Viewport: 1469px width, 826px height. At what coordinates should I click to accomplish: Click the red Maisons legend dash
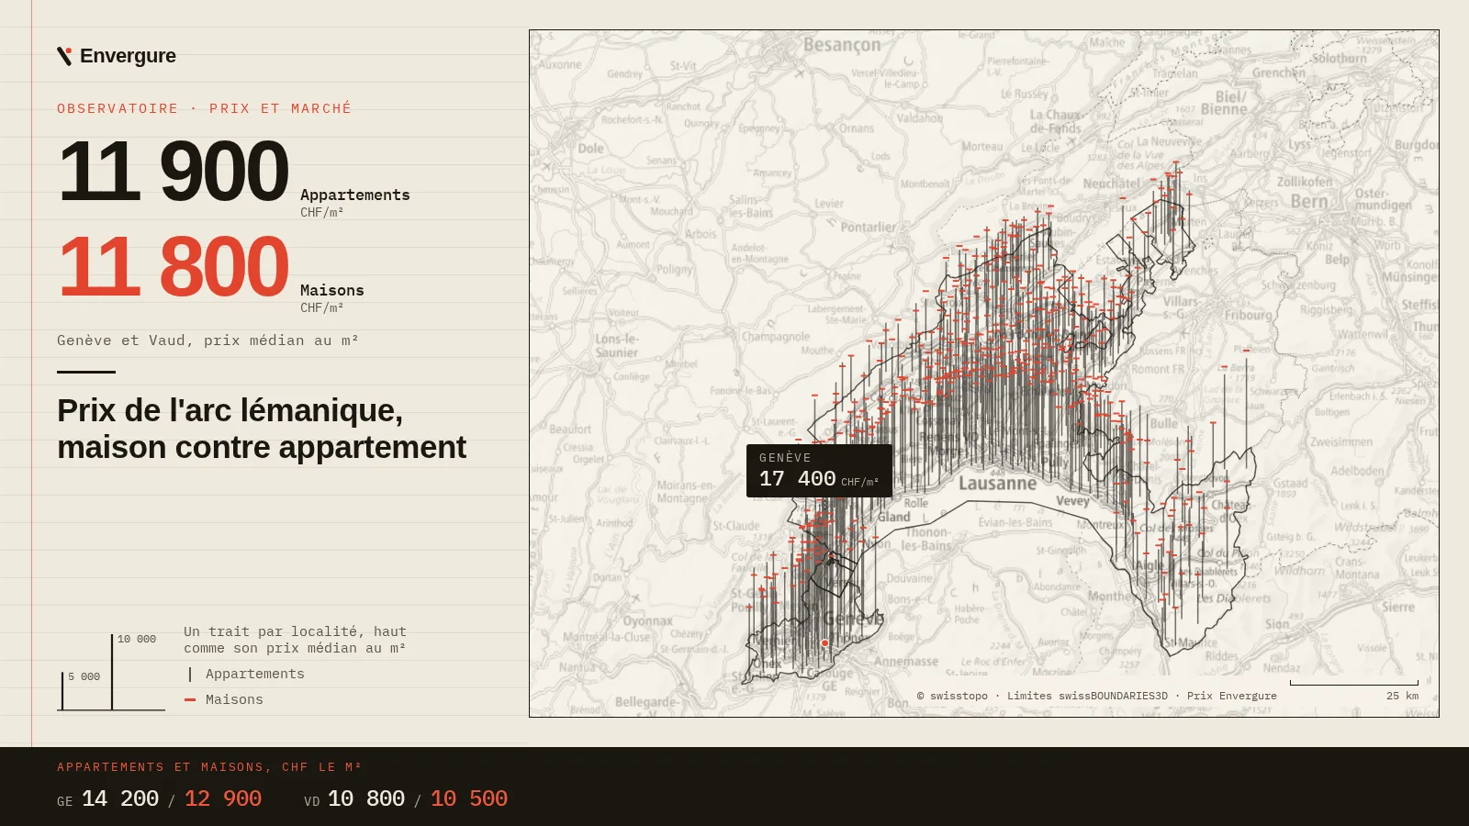point(190,699)
